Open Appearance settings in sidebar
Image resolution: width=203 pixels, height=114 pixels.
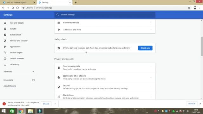coord(15,47)
